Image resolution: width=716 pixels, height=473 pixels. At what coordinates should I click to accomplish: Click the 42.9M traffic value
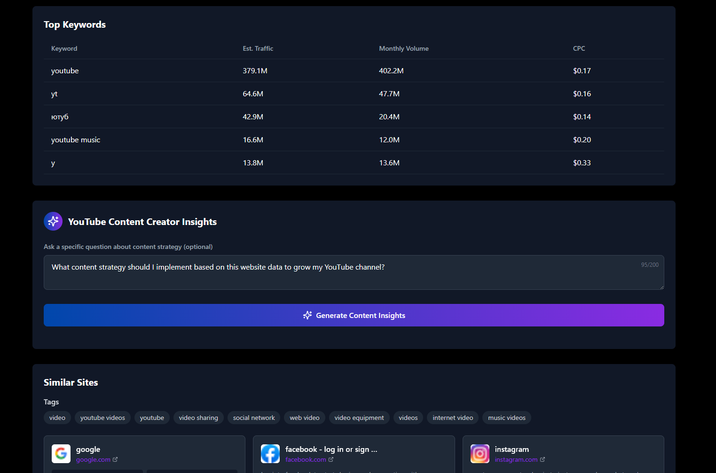253,116
